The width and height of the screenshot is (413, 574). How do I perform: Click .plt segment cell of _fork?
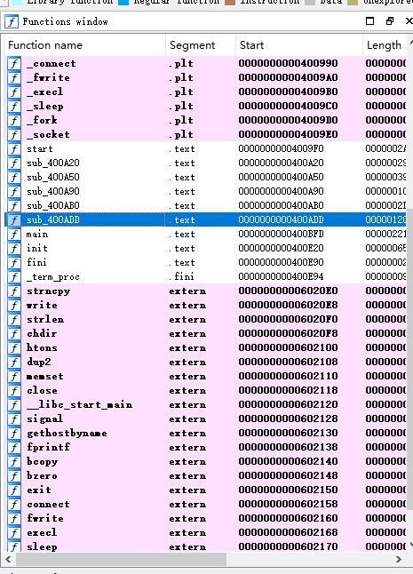181,121
